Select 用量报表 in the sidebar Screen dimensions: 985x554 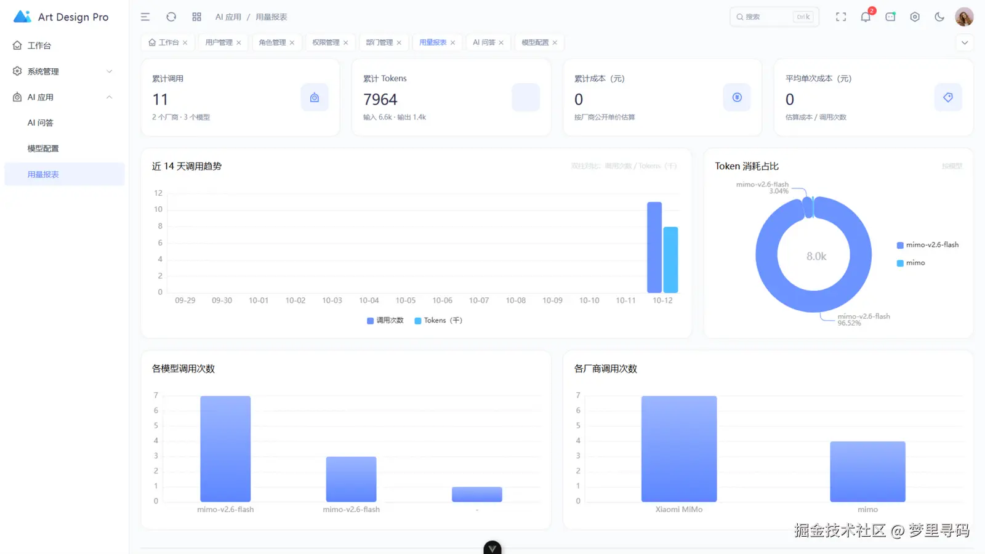(x=65, y=174)
